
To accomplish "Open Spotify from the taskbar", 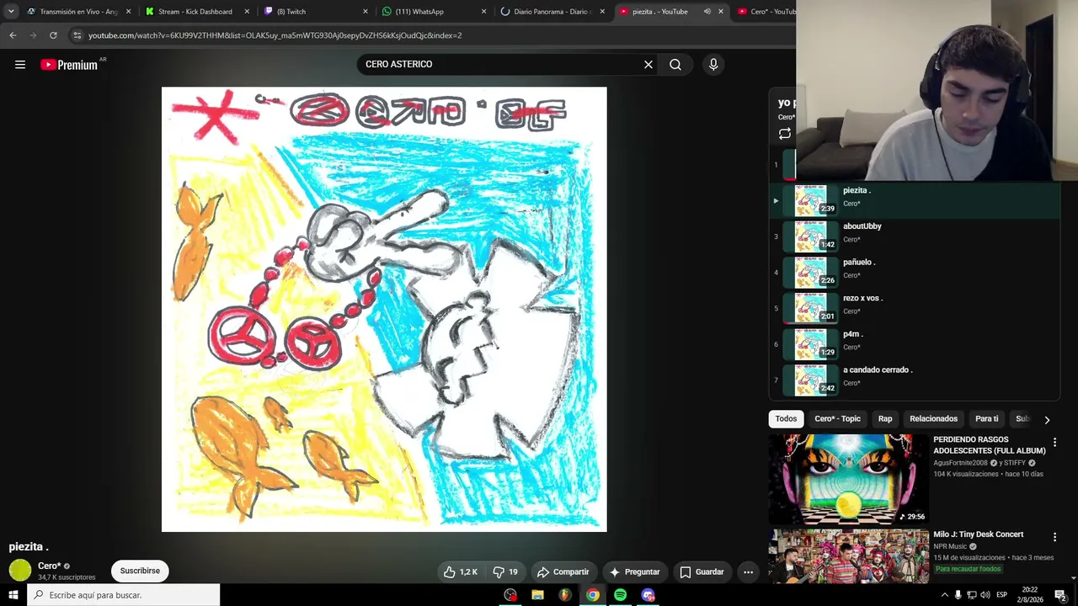I will [620, 595].
